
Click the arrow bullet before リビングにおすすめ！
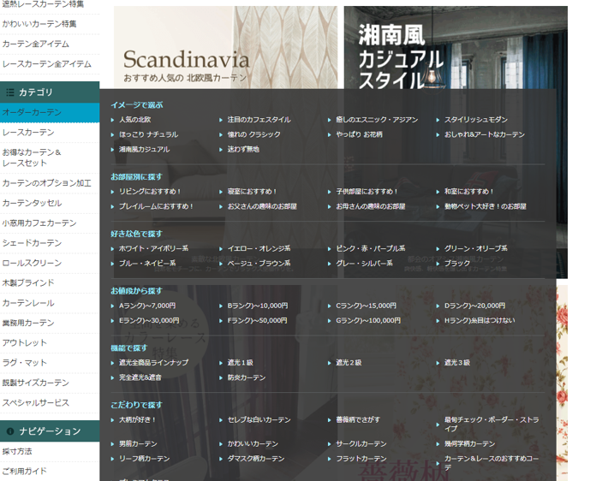coord(113,192)
